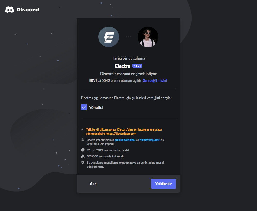Click the verified BOT badge
Viewport: 257px width, 211px height.
(137, 66)
